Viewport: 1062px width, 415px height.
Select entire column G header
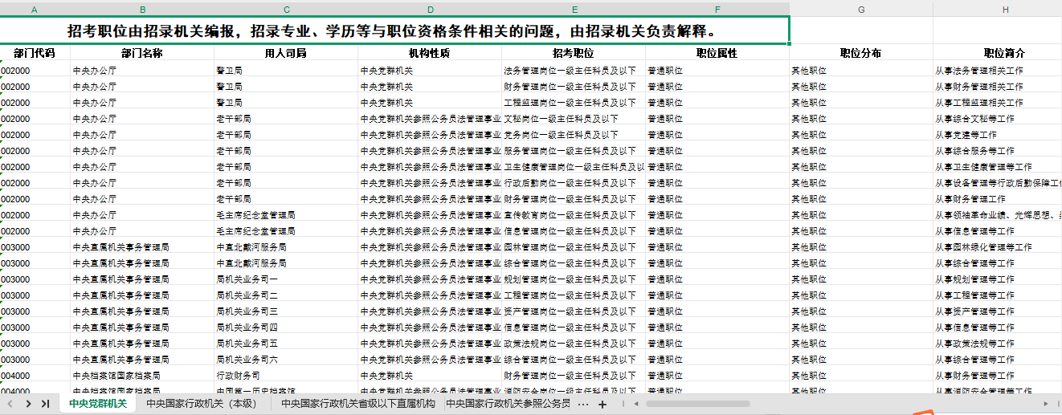point(860,10)
